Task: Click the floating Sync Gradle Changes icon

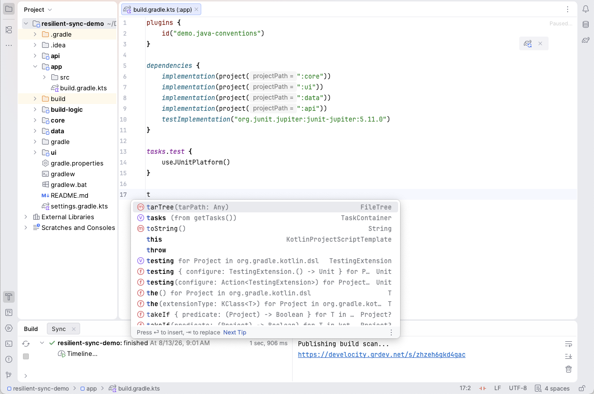Action: click(x=528, y=43)
